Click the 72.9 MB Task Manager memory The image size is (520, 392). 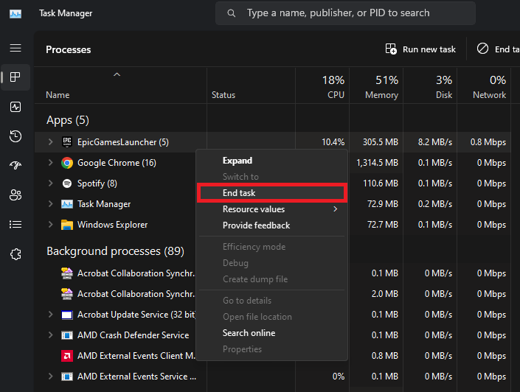383,204
